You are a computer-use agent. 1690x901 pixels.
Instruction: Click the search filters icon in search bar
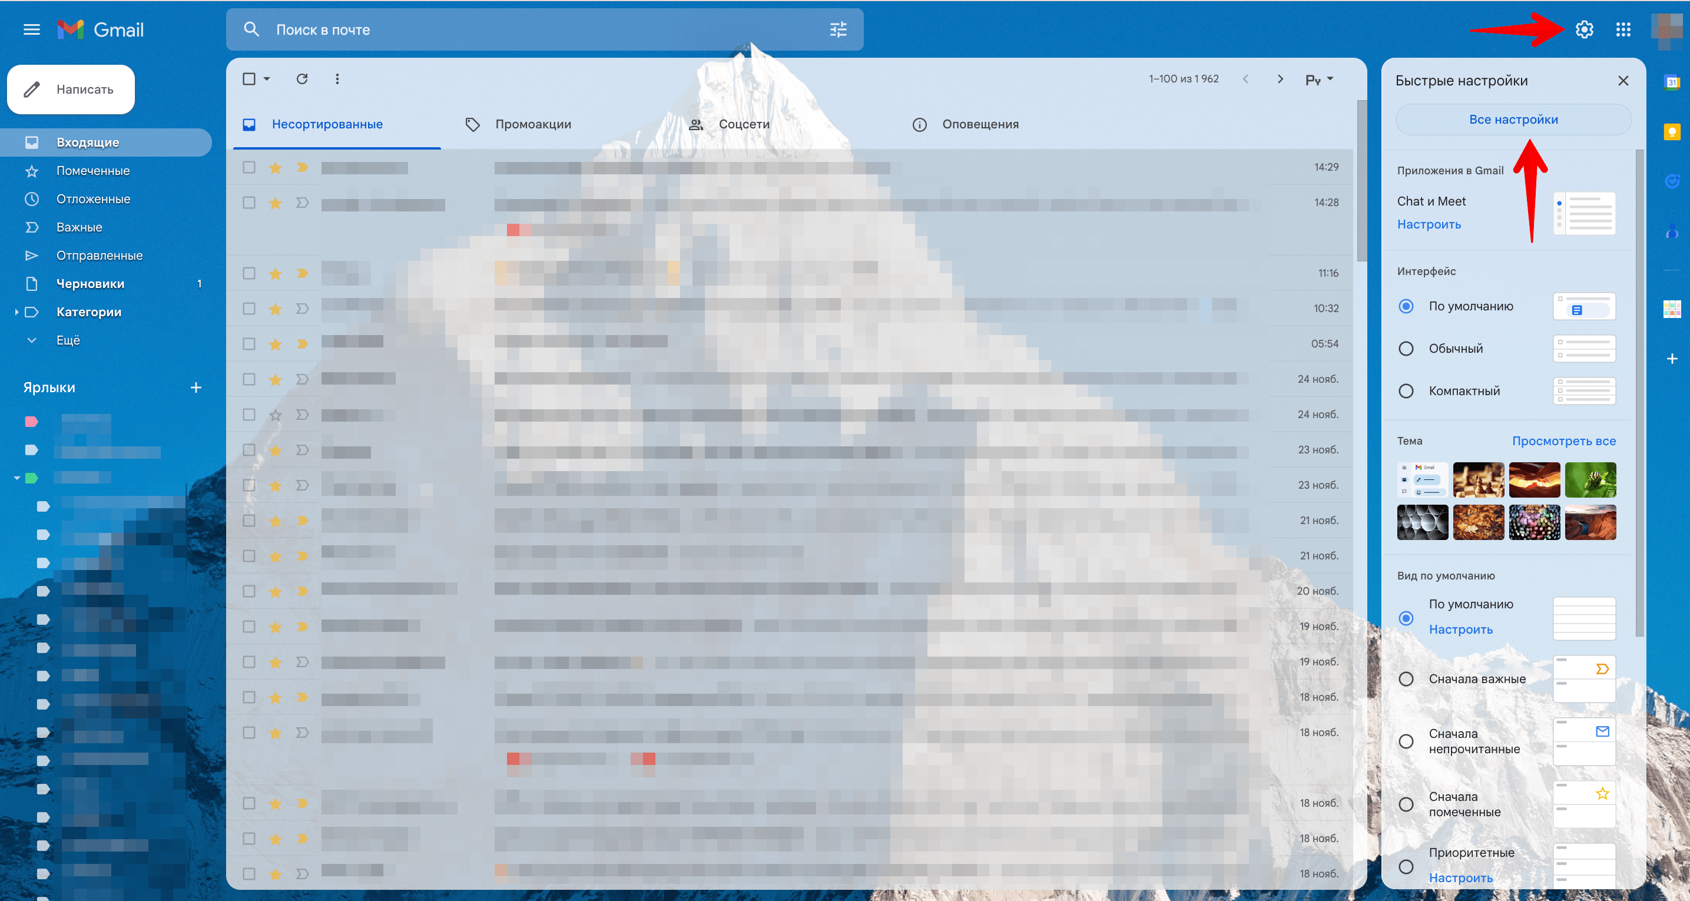[x=837, y=29]
